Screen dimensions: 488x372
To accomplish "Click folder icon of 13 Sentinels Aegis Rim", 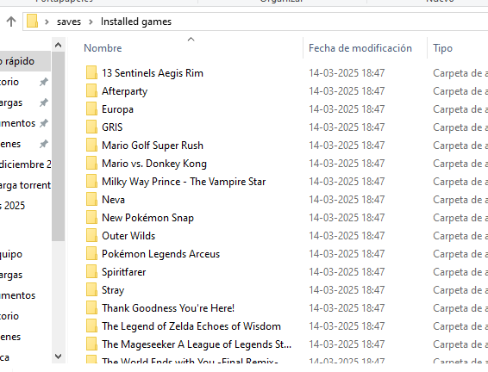I will click(x=91, y=72).
